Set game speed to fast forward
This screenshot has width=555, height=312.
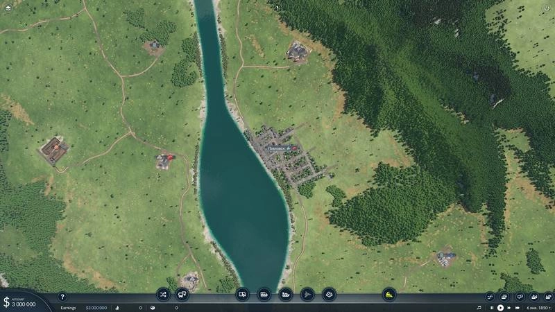click(x=509, y=307)
